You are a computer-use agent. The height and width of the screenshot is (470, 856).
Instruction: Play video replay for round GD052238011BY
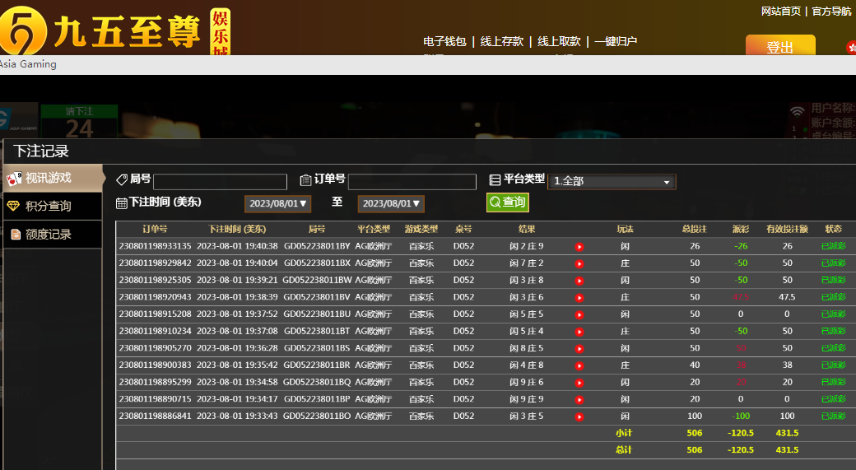[579, 246]
